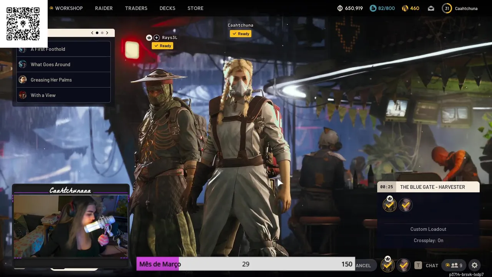Open the mail inbox icon
This screenshot has width=492, height=277.
[x=431, y=8]
